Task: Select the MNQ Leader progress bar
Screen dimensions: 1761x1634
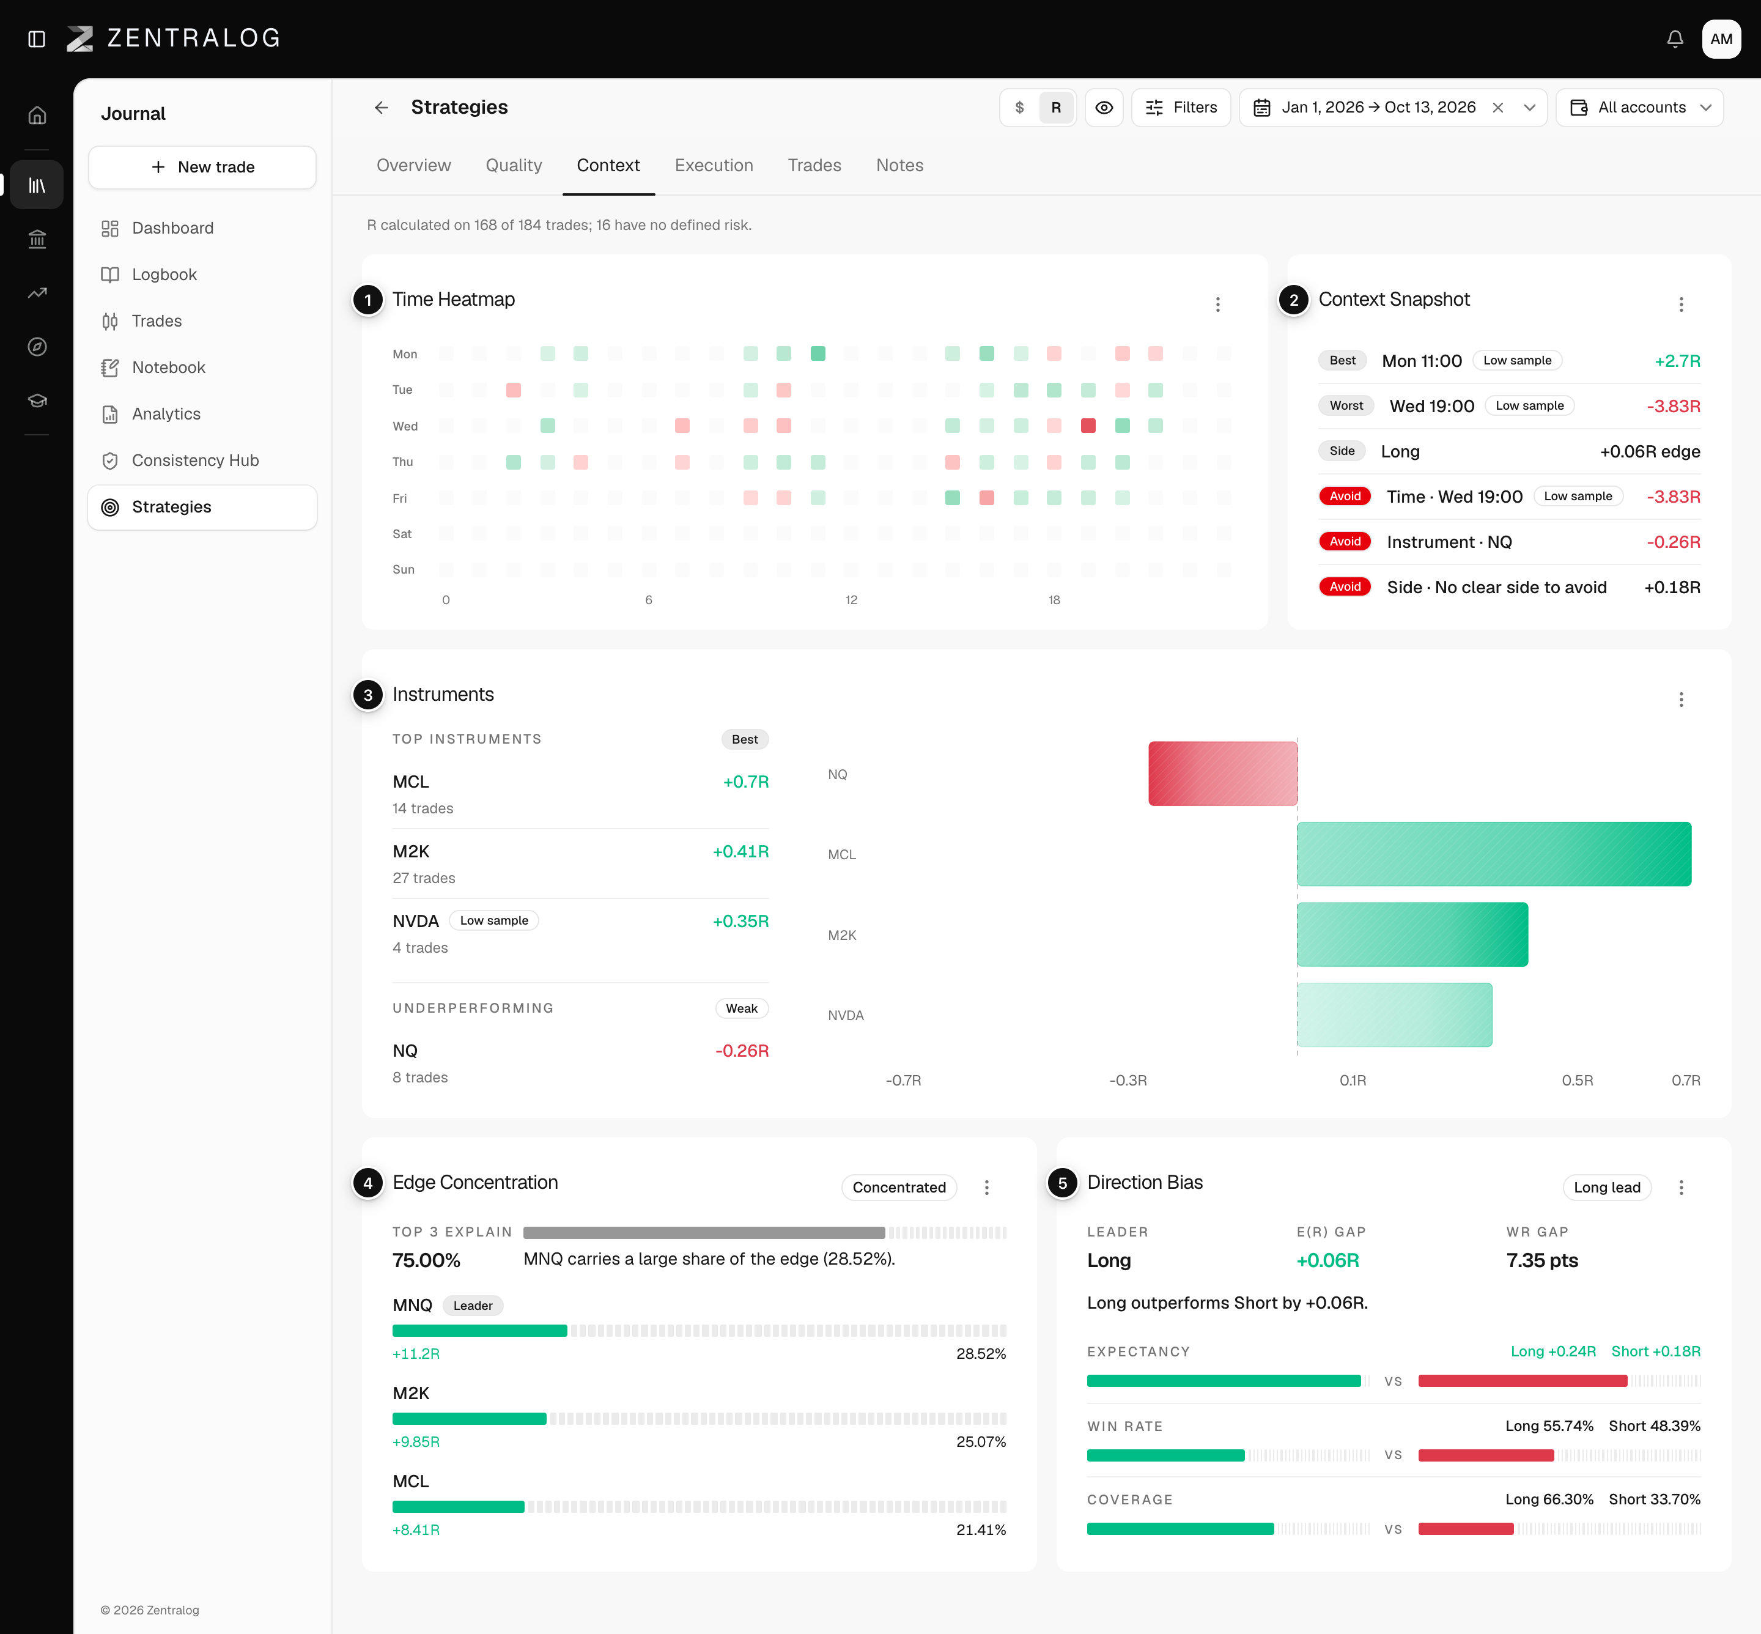Action: tap(700, 1331)
